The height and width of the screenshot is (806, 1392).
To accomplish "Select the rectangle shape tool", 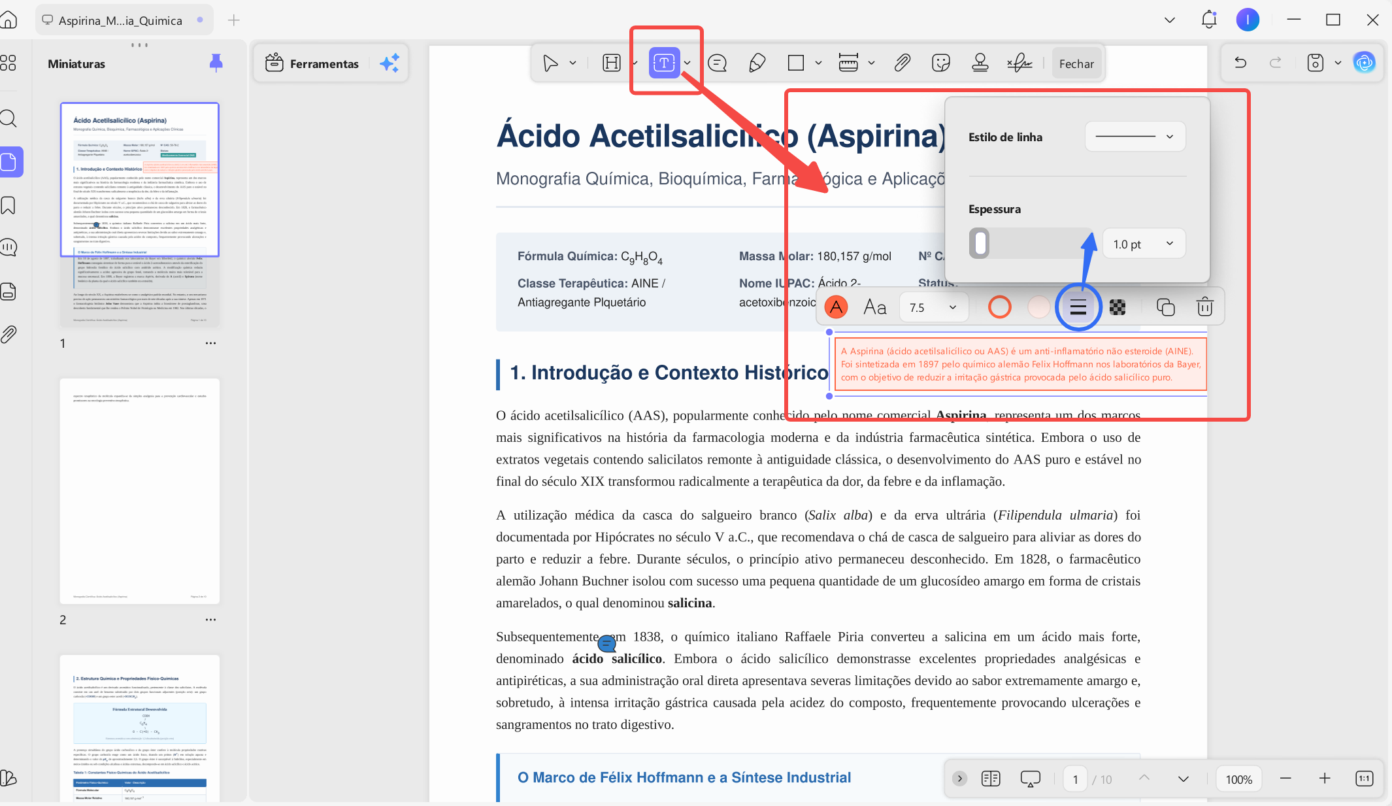I will pos(796,63).
